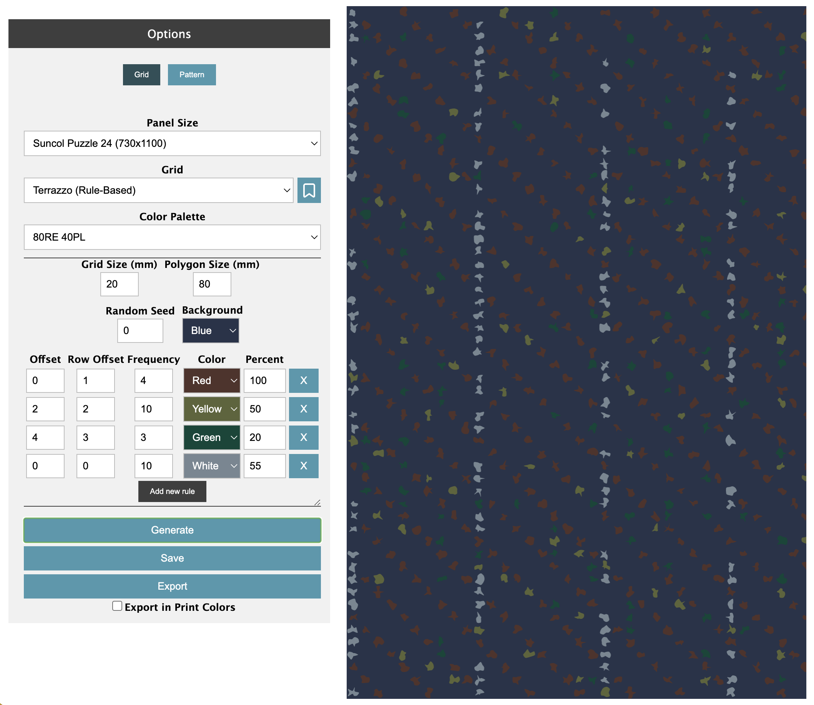Click the Save button
Screen dimensions: 814x705
pyautogui.click(x=172, y=558)
